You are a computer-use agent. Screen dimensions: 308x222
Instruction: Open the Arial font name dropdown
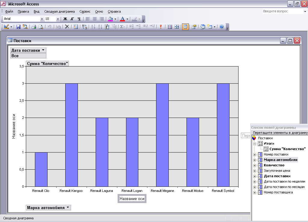42,19
